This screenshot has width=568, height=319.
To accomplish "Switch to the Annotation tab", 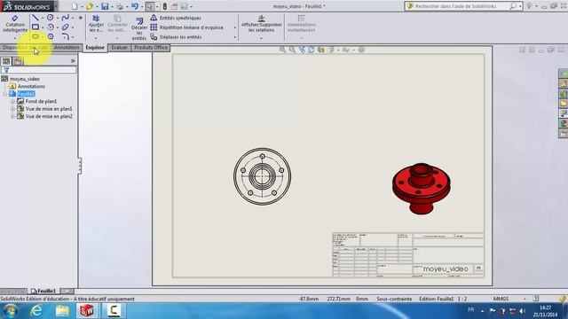I will [x=67, y=47].
